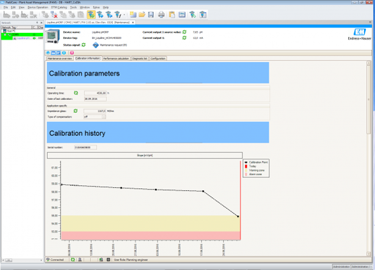
Task: Refresh Current output 1 source value
Action: tap(184, 32)
